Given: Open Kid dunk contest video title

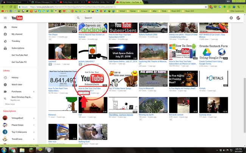Looking at the screenshot, I should point(176,115).
